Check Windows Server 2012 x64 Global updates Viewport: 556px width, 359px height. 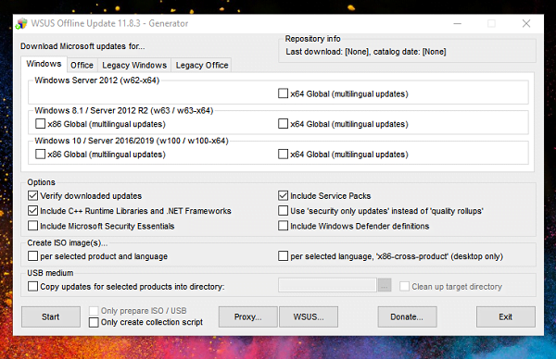click(x=283, y=93)
